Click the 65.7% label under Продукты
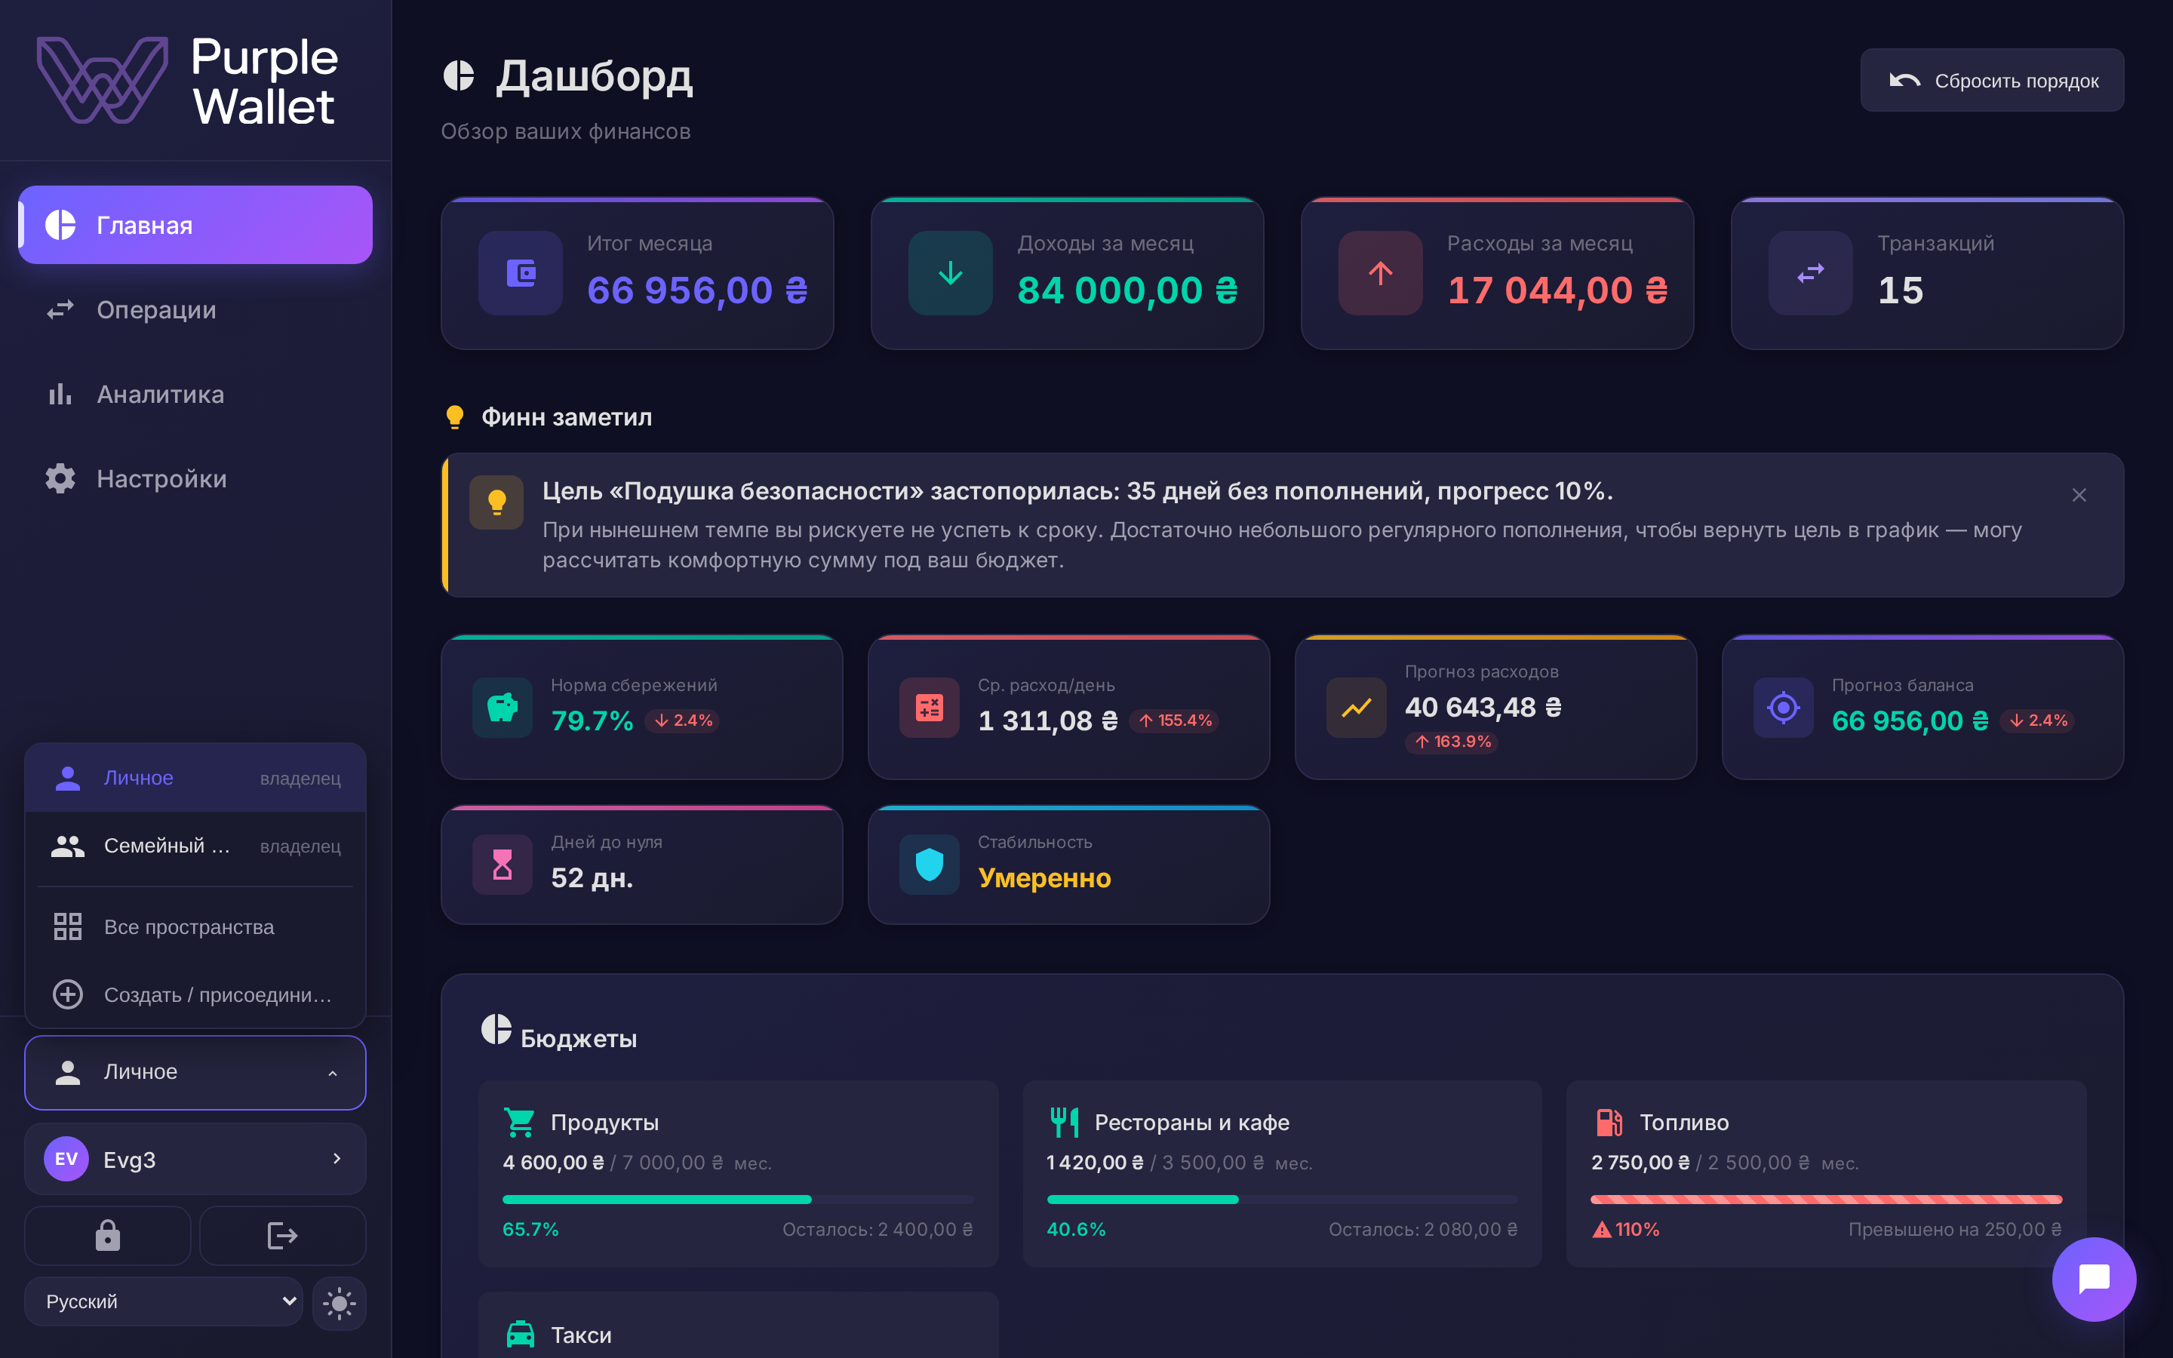Screen dimensions: 2173x1358 click(530, 1230)
